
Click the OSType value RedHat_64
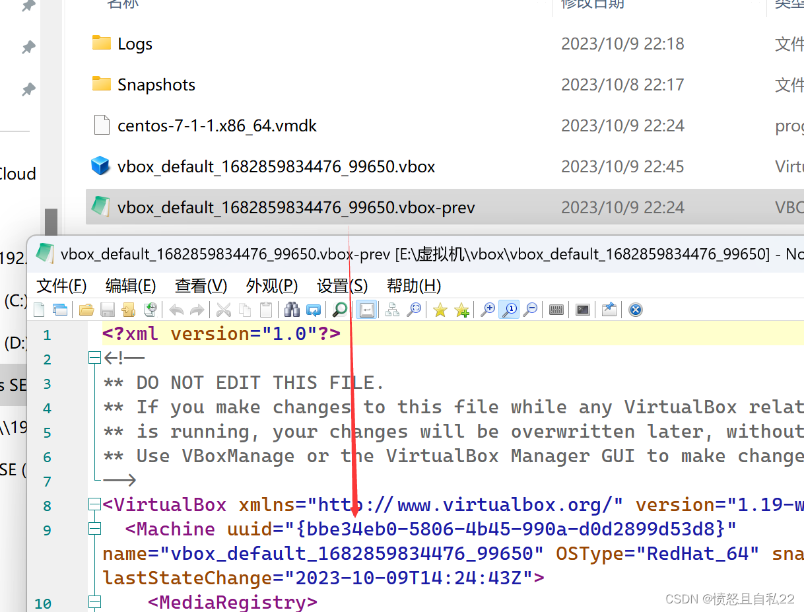698,553
